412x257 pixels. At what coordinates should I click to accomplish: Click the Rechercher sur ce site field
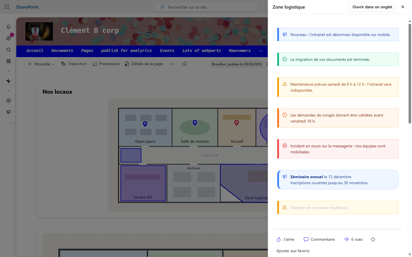206,7
